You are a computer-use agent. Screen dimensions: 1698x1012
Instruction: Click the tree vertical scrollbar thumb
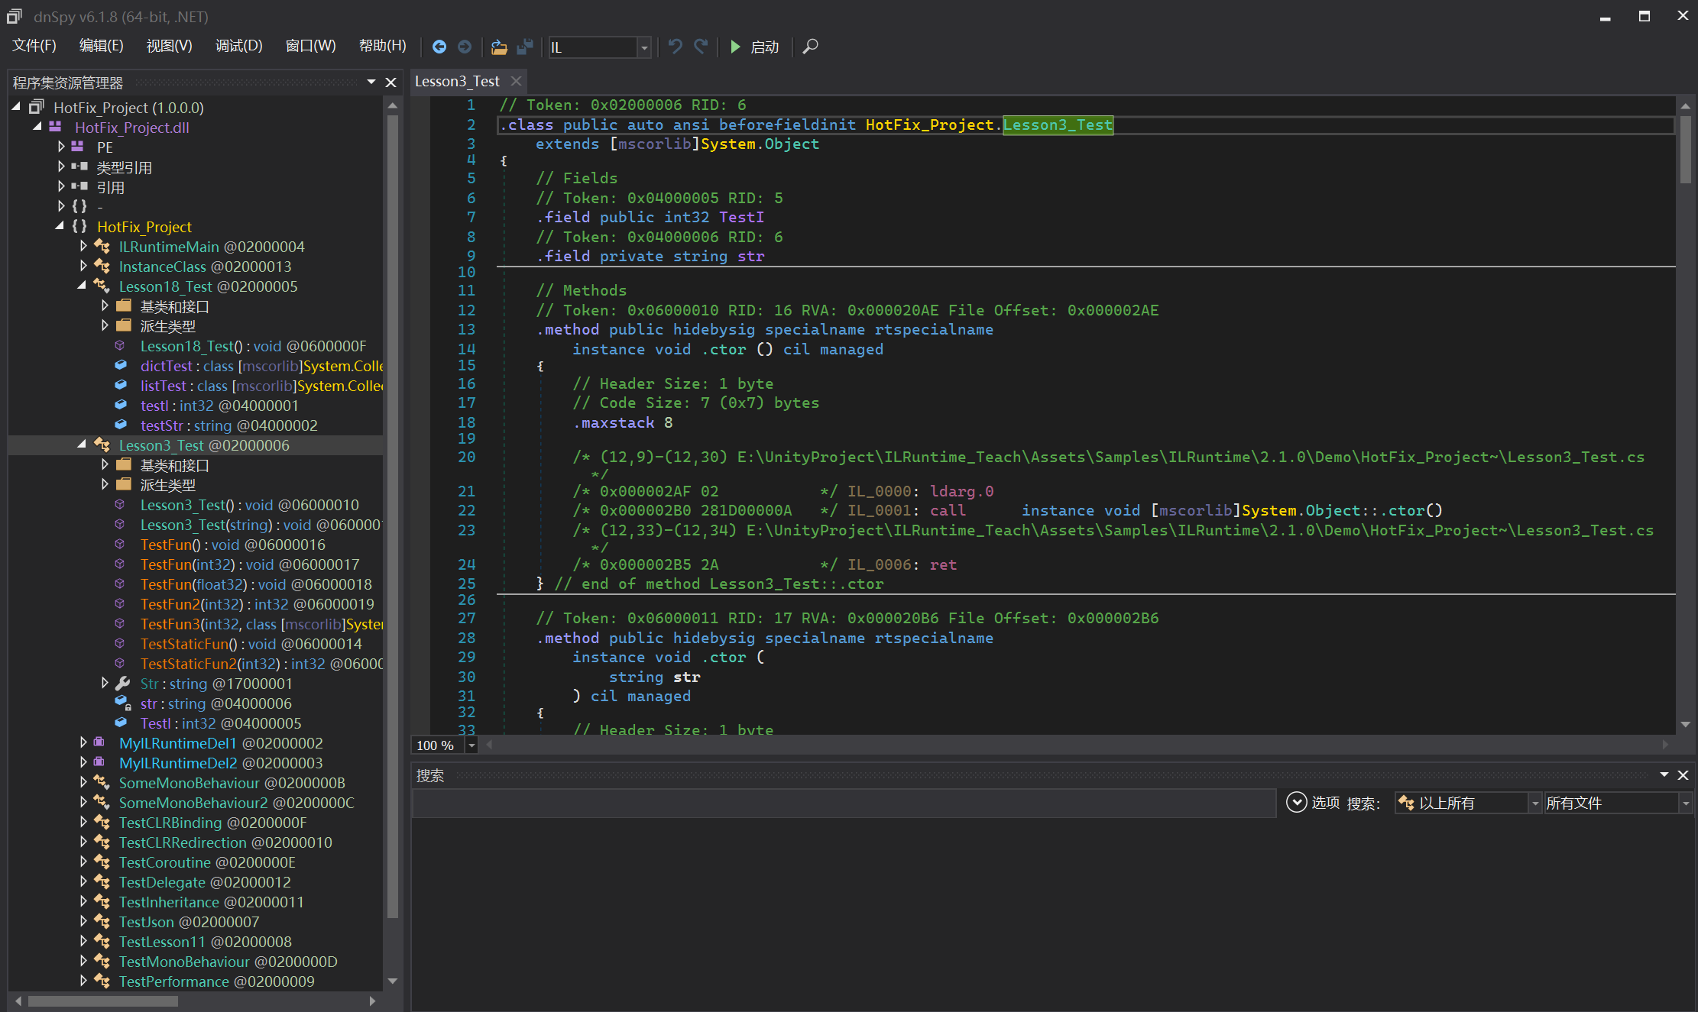click(393, 516)
